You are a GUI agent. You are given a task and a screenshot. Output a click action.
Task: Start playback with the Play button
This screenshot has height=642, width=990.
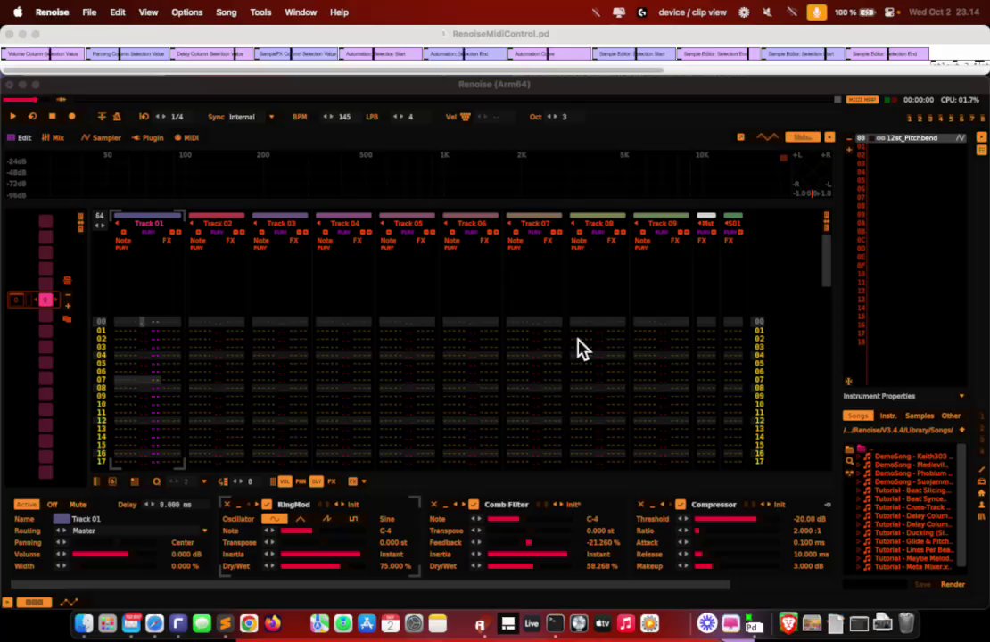tap(12, 116)
